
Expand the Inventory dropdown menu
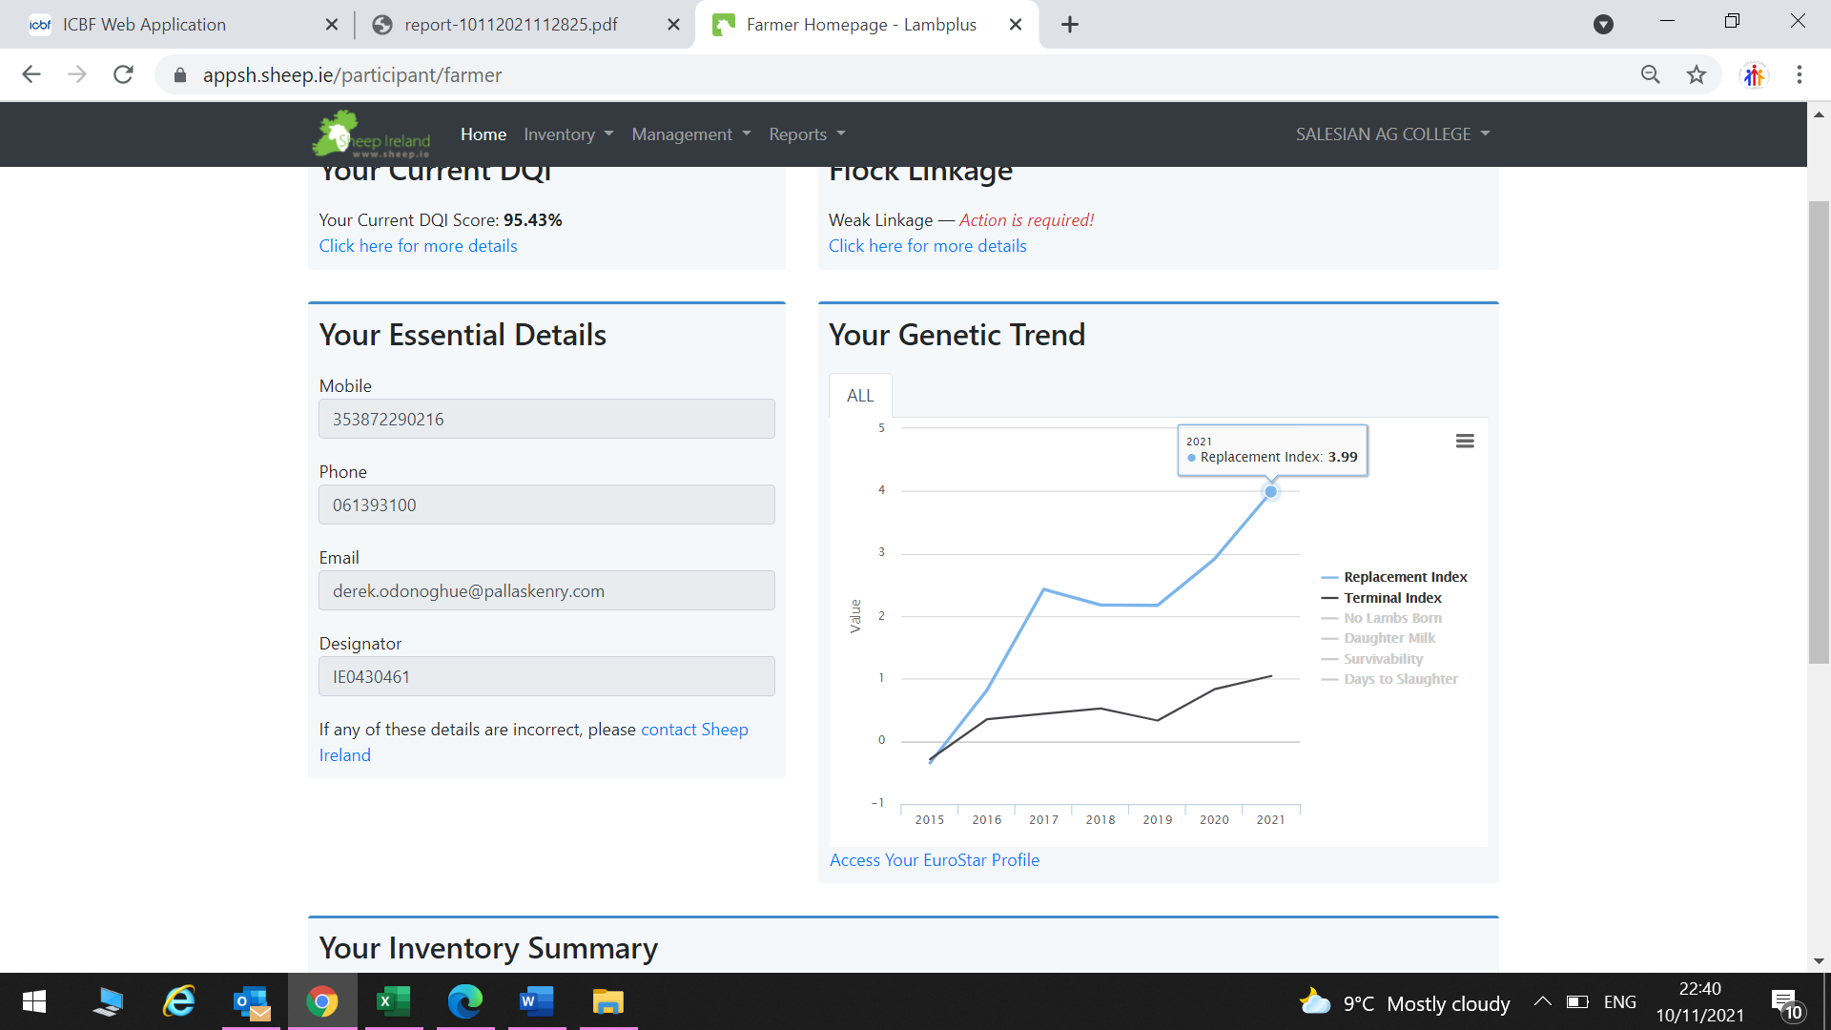pyautogui.click(x=568, y=134)
